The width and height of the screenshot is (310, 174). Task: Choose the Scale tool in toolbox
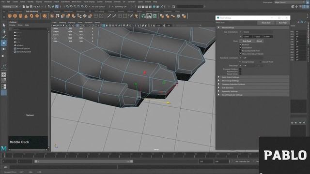3,56
